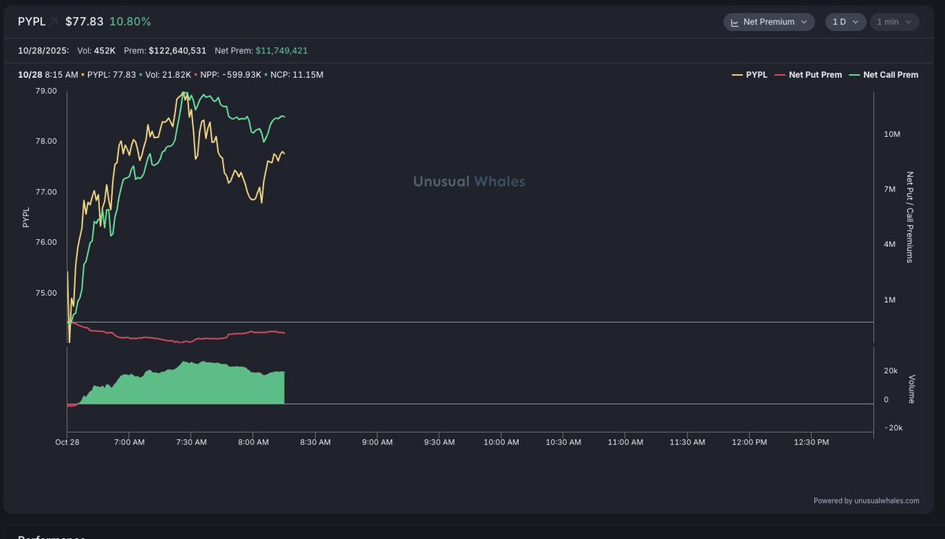Select the 10:00 AM time axis label
This screenshot has height=539, width=945.
(x=501, y=442)
